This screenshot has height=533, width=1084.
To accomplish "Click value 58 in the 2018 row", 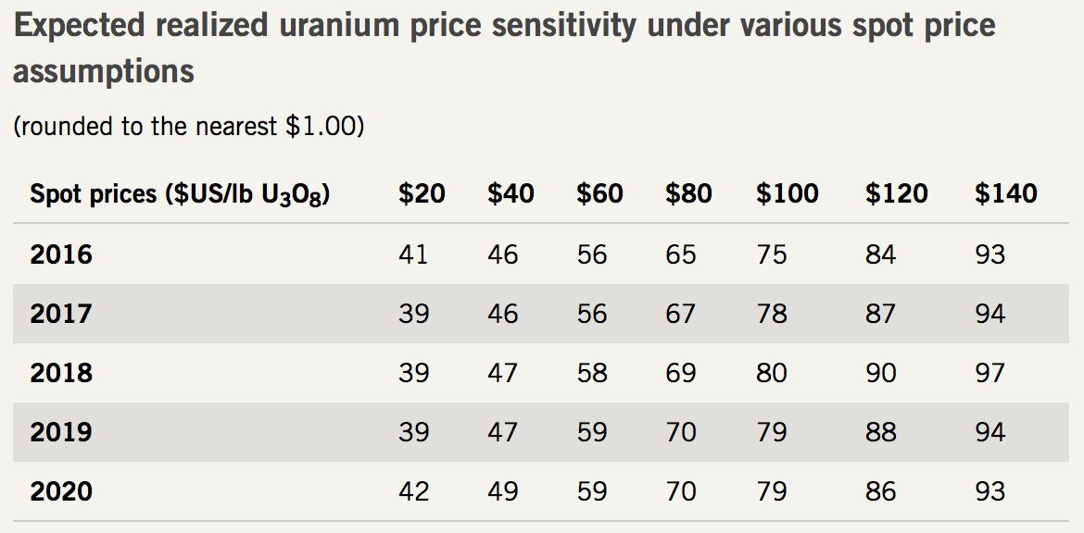I will [591, 373].
